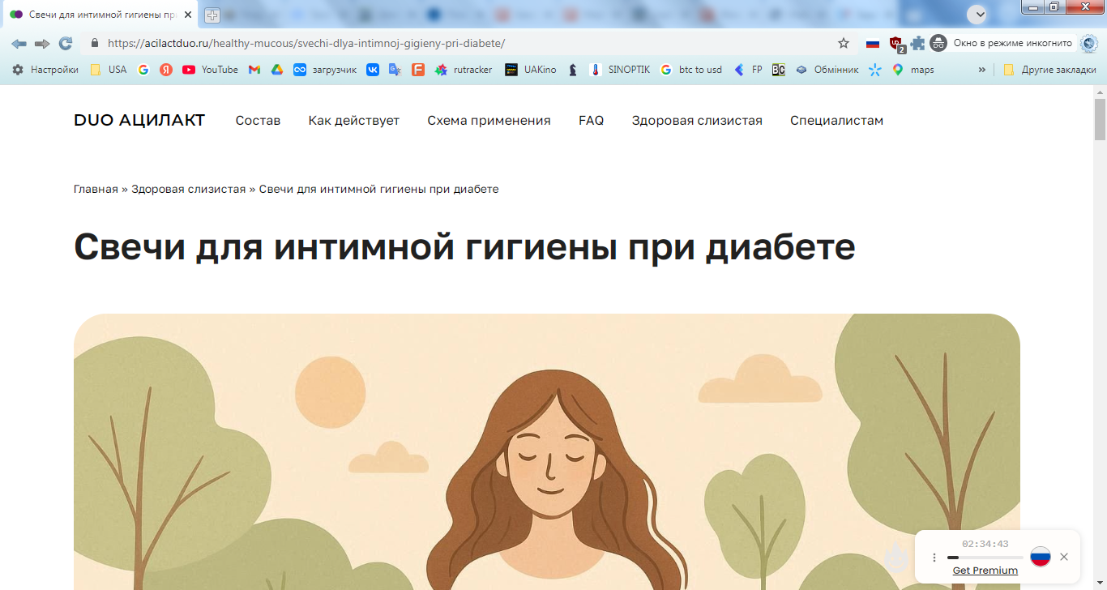The height and width of the screenshot is (590, 1107).
Task: Bookmark this page with the star icon
Action: (x=844, y=43)
